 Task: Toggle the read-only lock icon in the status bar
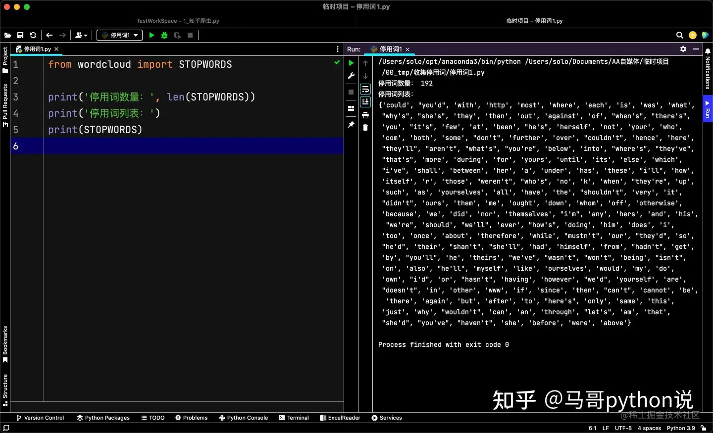pos(704,428)
